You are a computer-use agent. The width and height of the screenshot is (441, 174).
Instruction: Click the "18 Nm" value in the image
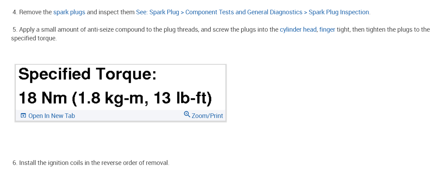pyautogui.click(x=43, y=98)
